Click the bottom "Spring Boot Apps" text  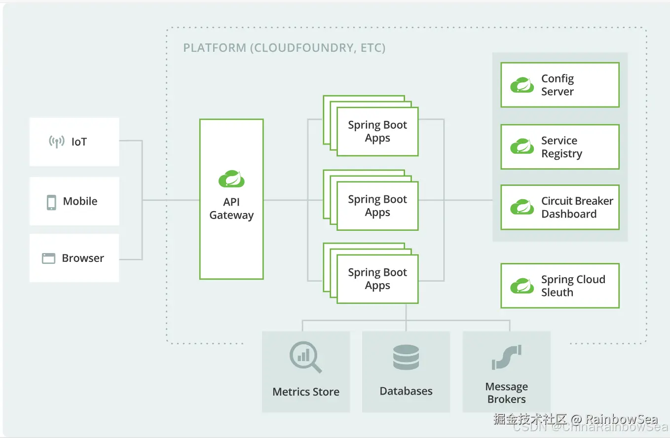point(377,279)
